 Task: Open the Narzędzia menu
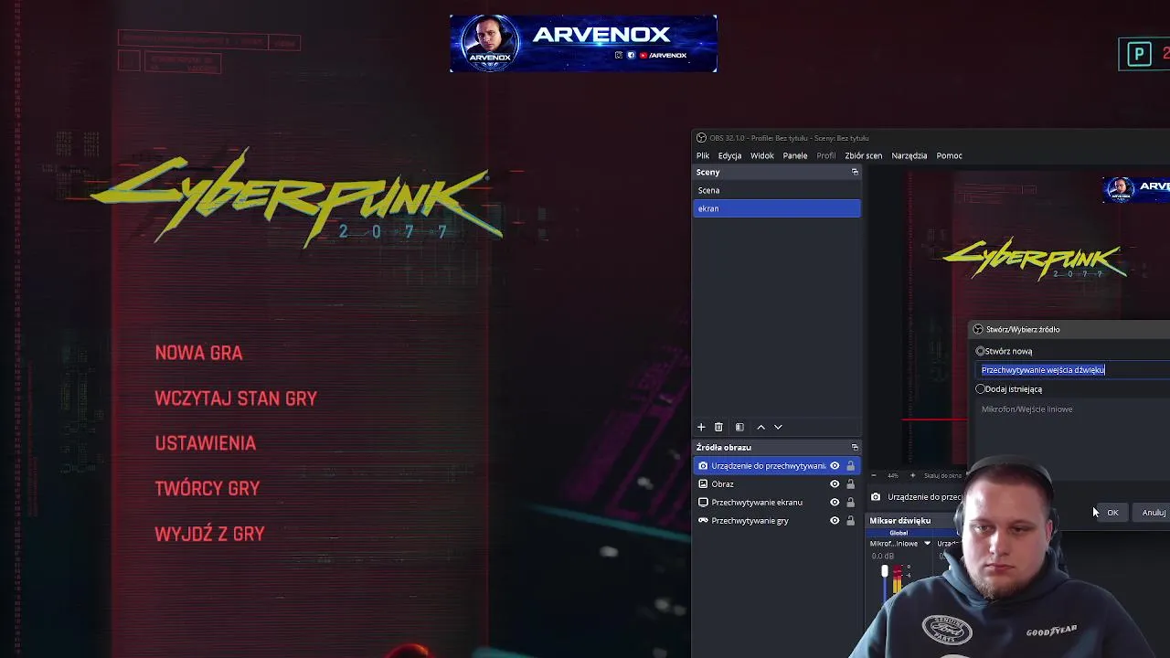click(909, 155)
